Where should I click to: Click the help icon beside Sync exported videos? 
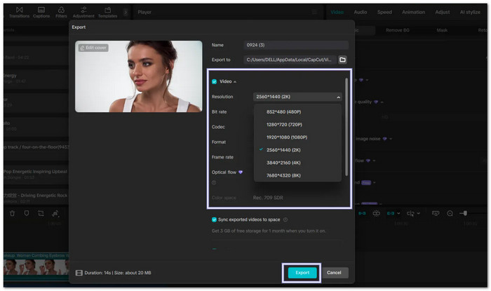[285, 219]
